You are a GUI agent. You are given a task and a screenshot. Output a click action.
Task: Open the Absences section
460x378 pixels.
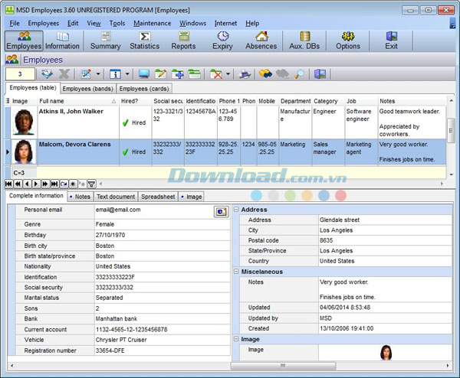pos(261,41)
